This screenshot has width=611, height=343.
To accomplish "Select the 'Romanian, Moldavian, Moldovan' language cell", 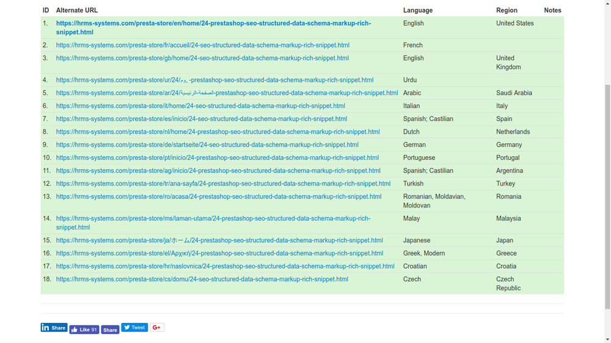I will (434, 201).
